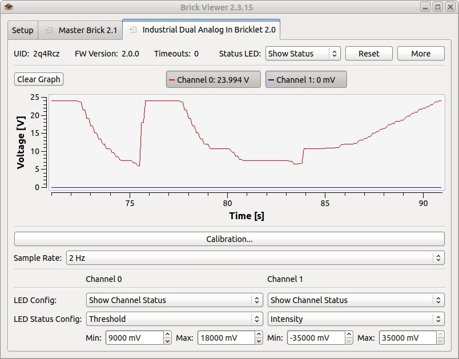The height and width of the screenshot is (359, 459).
Task: Click the Channel 1 column heading
Action: coord(285,279)
